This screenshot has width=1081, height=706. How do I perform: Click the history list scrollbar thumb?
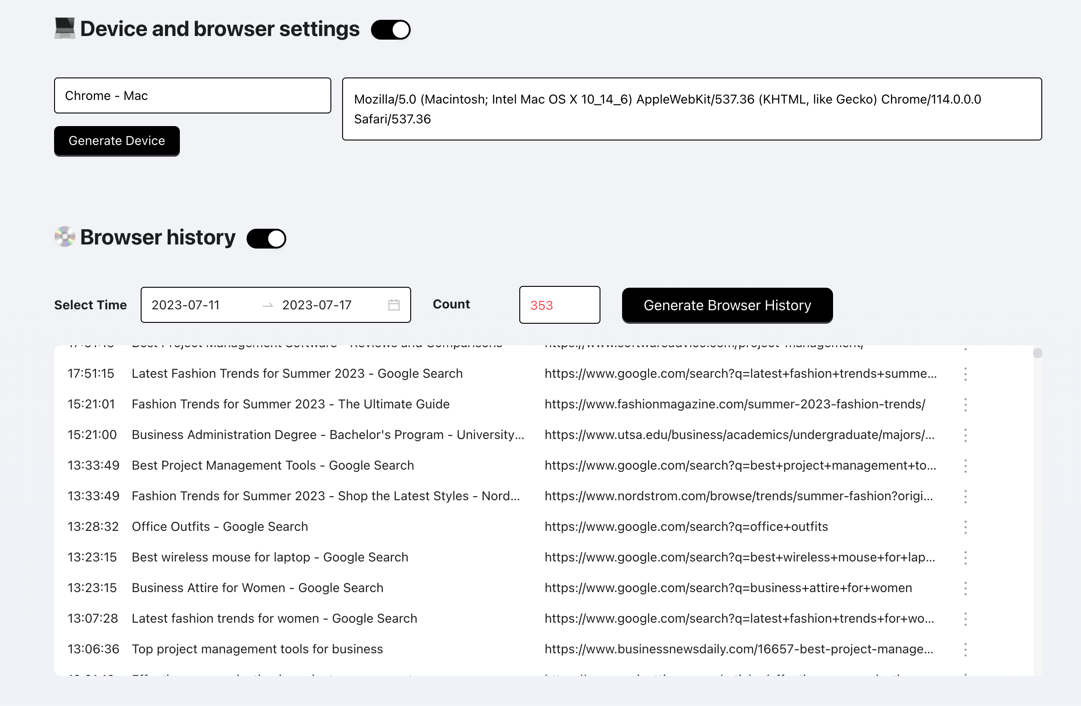pos(1037,353)
